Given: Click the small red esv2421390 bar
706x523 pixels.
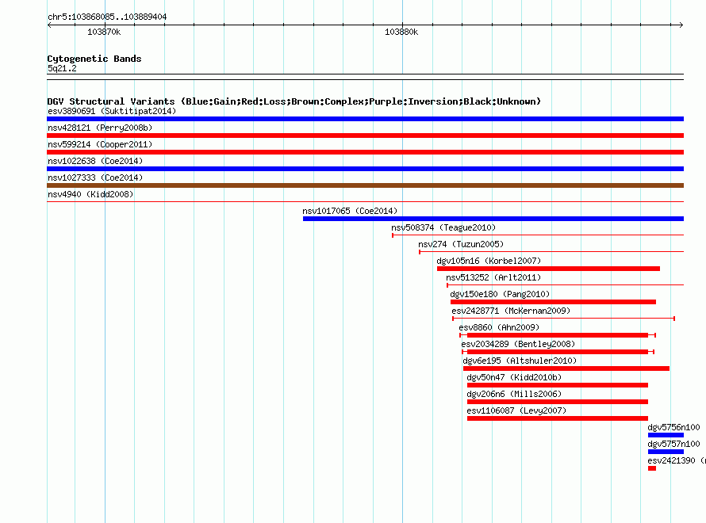Looking at the screenshot, I should pos(652,468).
